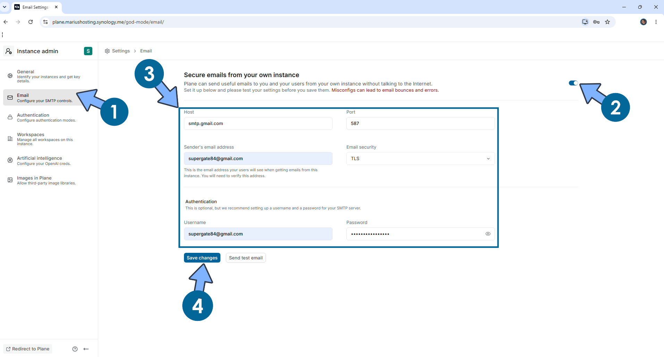The image size is (664, 357).
Task: Bookmark this page with star icon
Action: click(607, 22)
